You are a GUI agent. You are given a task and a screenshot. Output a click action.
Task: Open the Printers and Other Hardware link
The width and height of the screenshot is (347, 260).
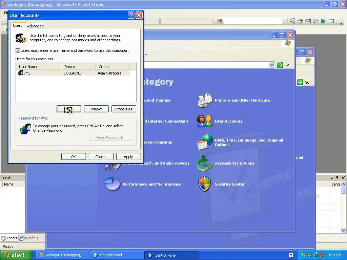pos(242,100)
